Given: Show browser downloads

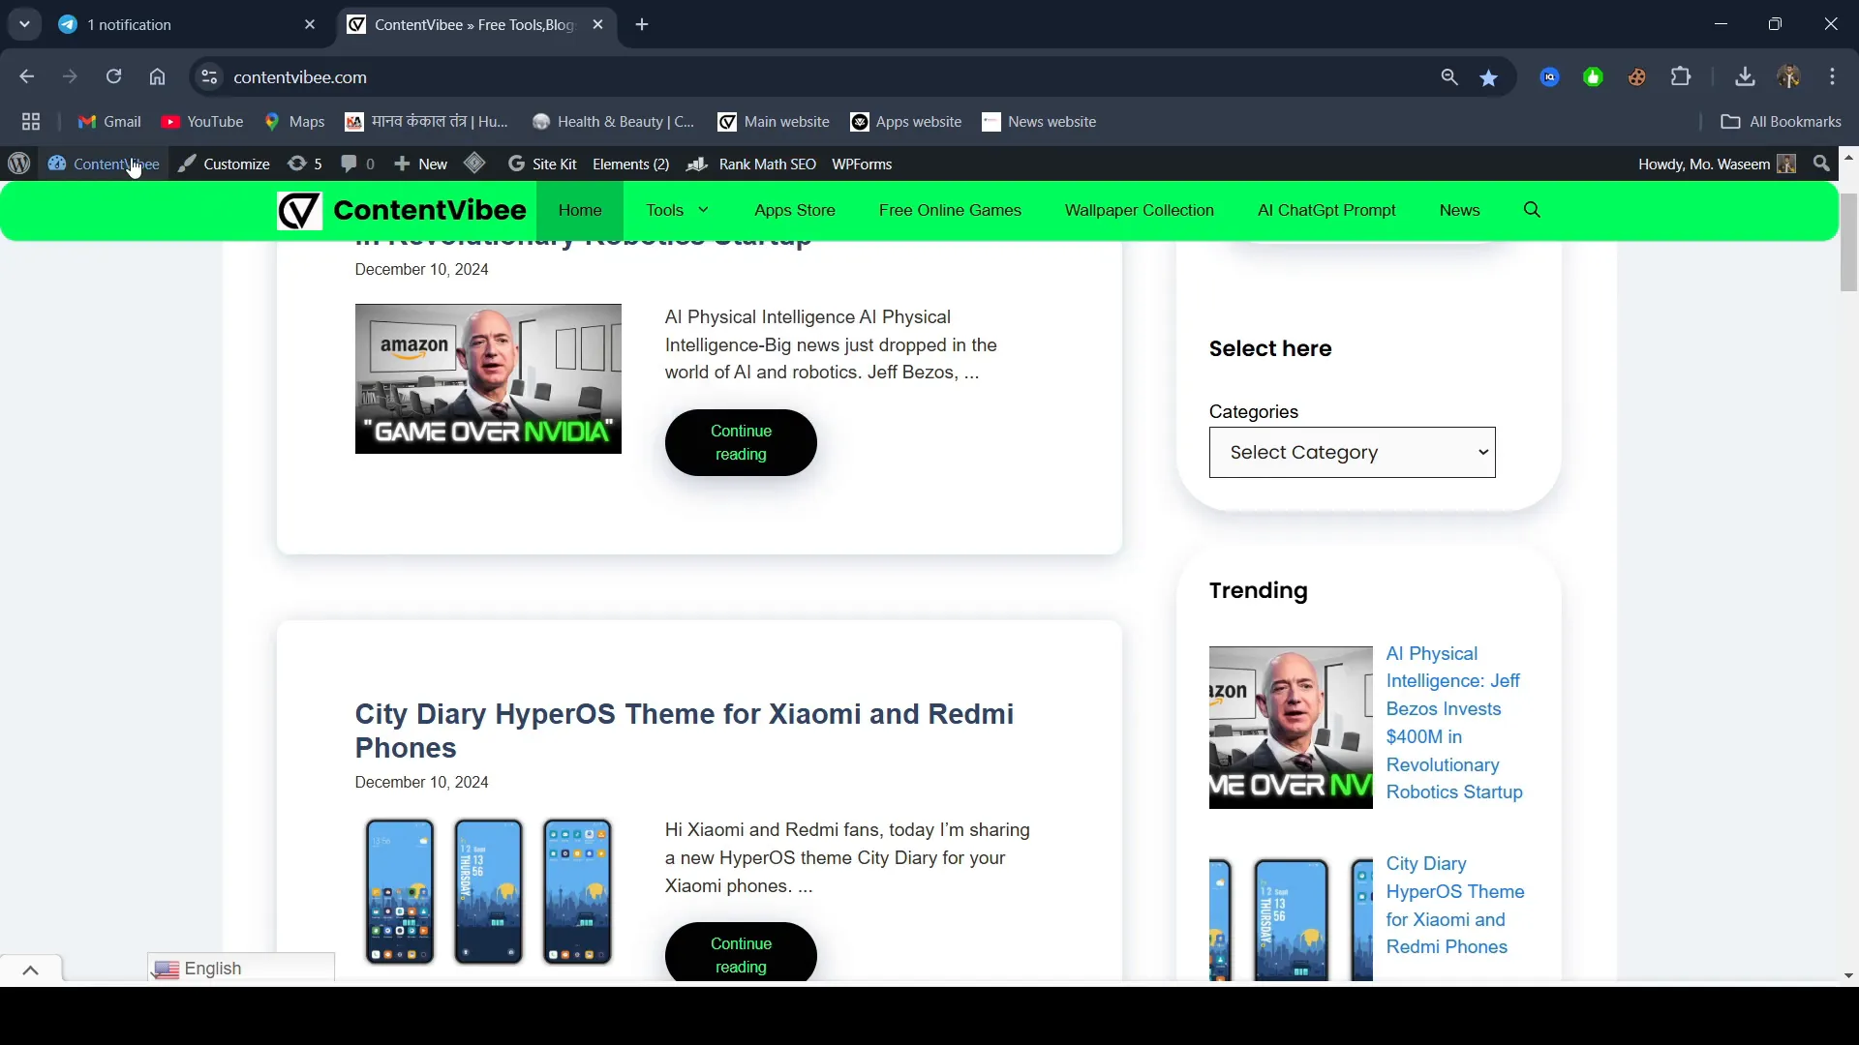Looking at the screenshot, I should click(1746, 77).
